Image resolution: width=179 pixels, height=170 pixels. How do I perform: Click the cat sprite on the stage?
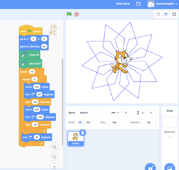[x=122, y=62]
